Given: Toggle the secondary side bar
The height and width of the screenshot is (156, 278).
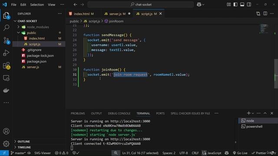Looking at the screenshot, I should [249, 5].
